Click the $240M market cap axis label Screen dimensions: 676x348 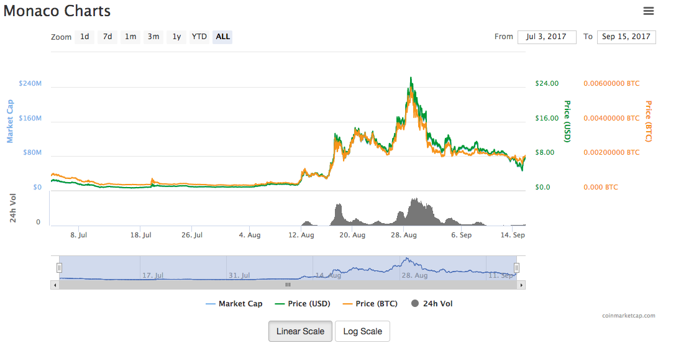click(x=30, y=83)
